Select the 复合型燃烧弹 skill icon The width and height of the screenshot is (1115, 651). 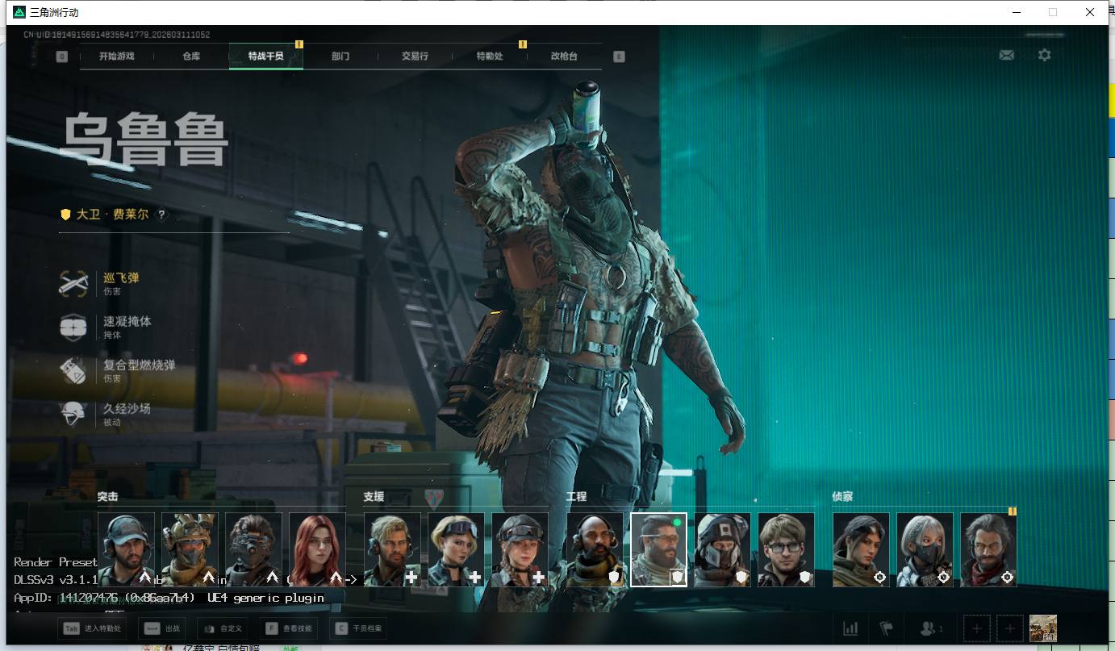click(73, 370)
